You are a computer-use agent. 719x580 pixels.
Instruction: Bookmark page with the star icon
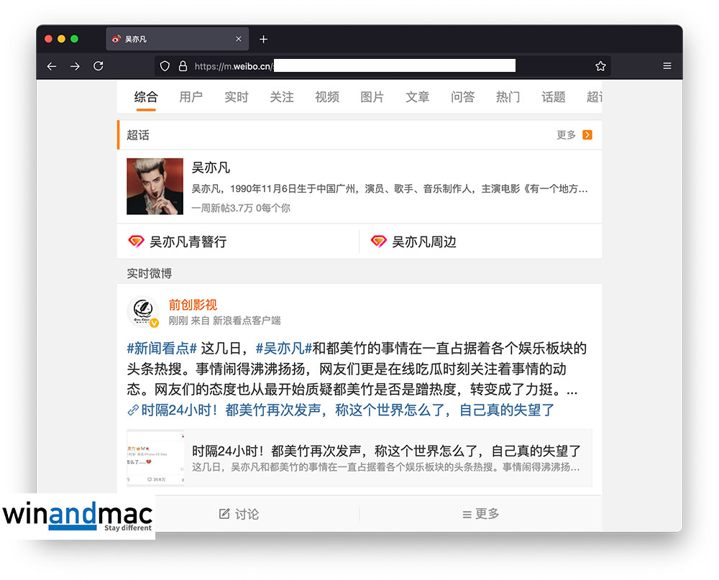pyautogui.click(x=600, y=66)
